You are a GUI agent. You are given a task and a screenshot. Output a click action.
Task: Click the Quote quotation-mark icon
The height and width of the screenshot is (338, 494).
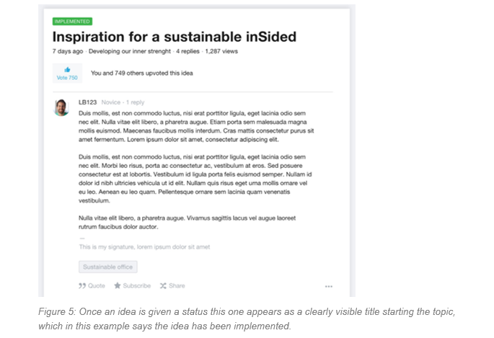(x=82, y=286)
